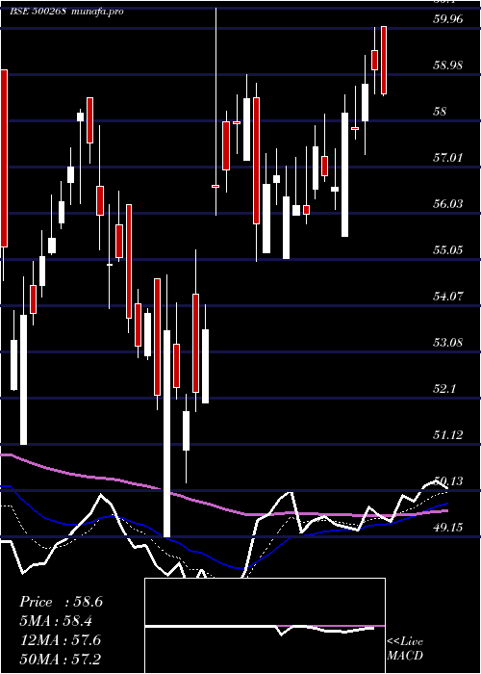
Task: Click the Live MACD label
Action: coord(405,649)
